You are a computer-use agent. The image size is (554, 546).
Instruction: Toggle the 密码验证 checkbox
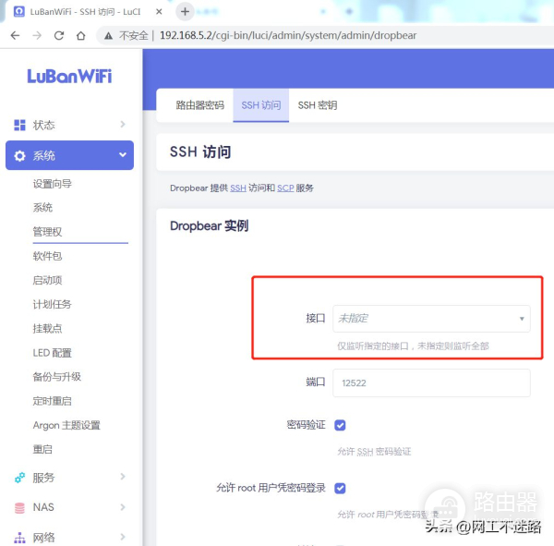pos(340,425)
